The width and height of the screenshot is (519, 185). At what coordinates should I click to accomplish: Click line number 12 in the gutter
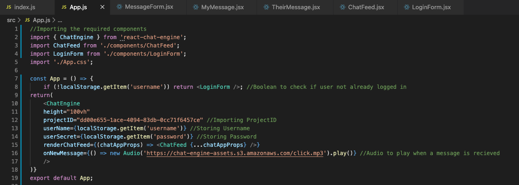tap(14, 120)
